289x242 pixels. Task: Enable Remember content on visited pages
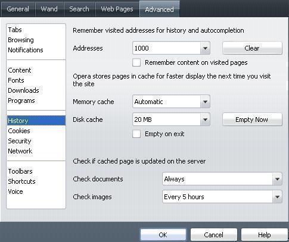pos(136,62)
